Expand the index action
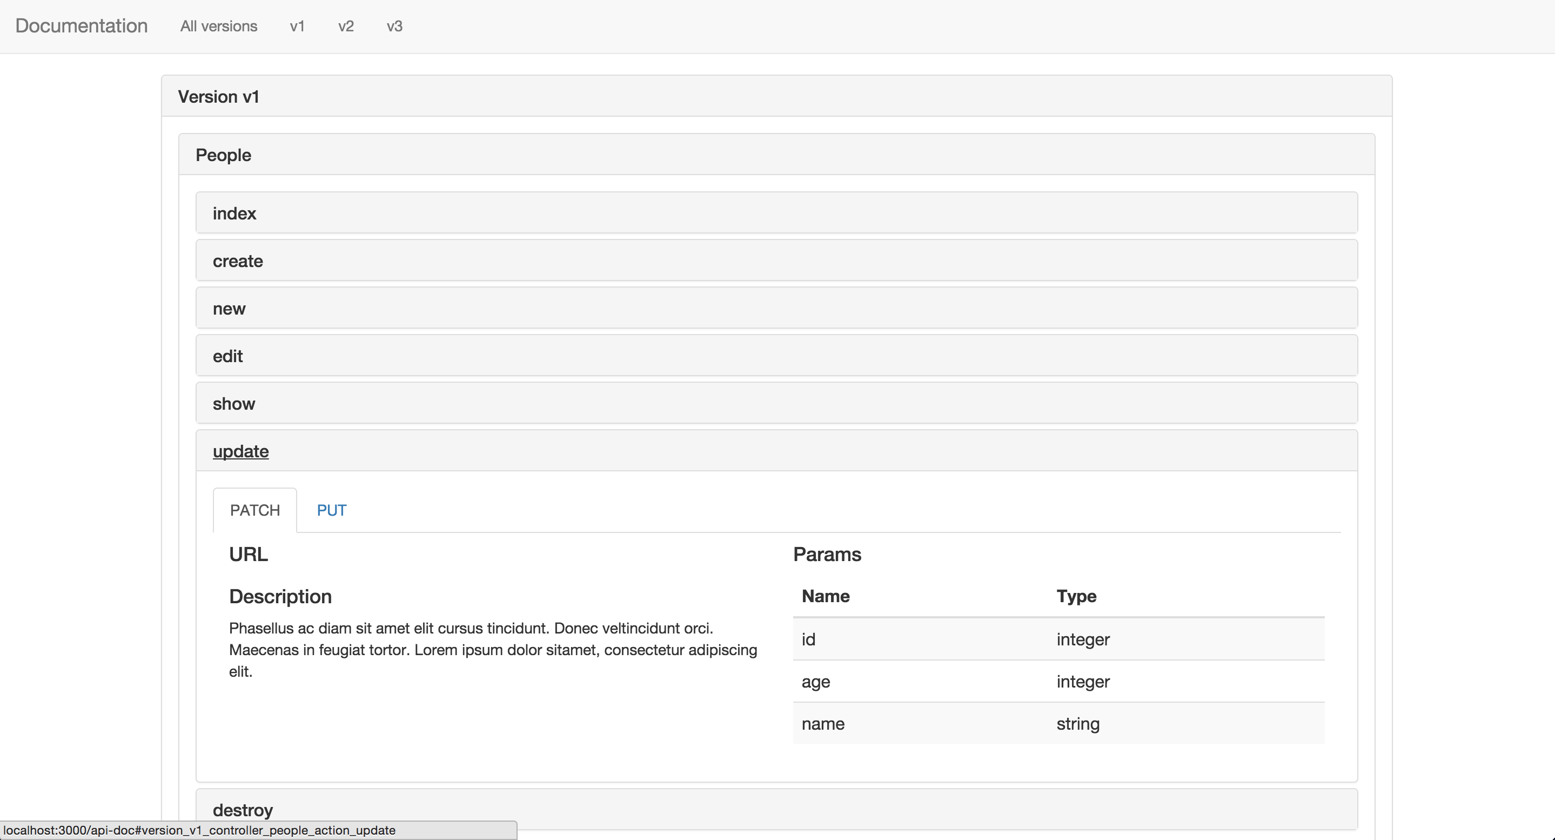The height and width of the screenshot is (840, 1555). [234, 214]
